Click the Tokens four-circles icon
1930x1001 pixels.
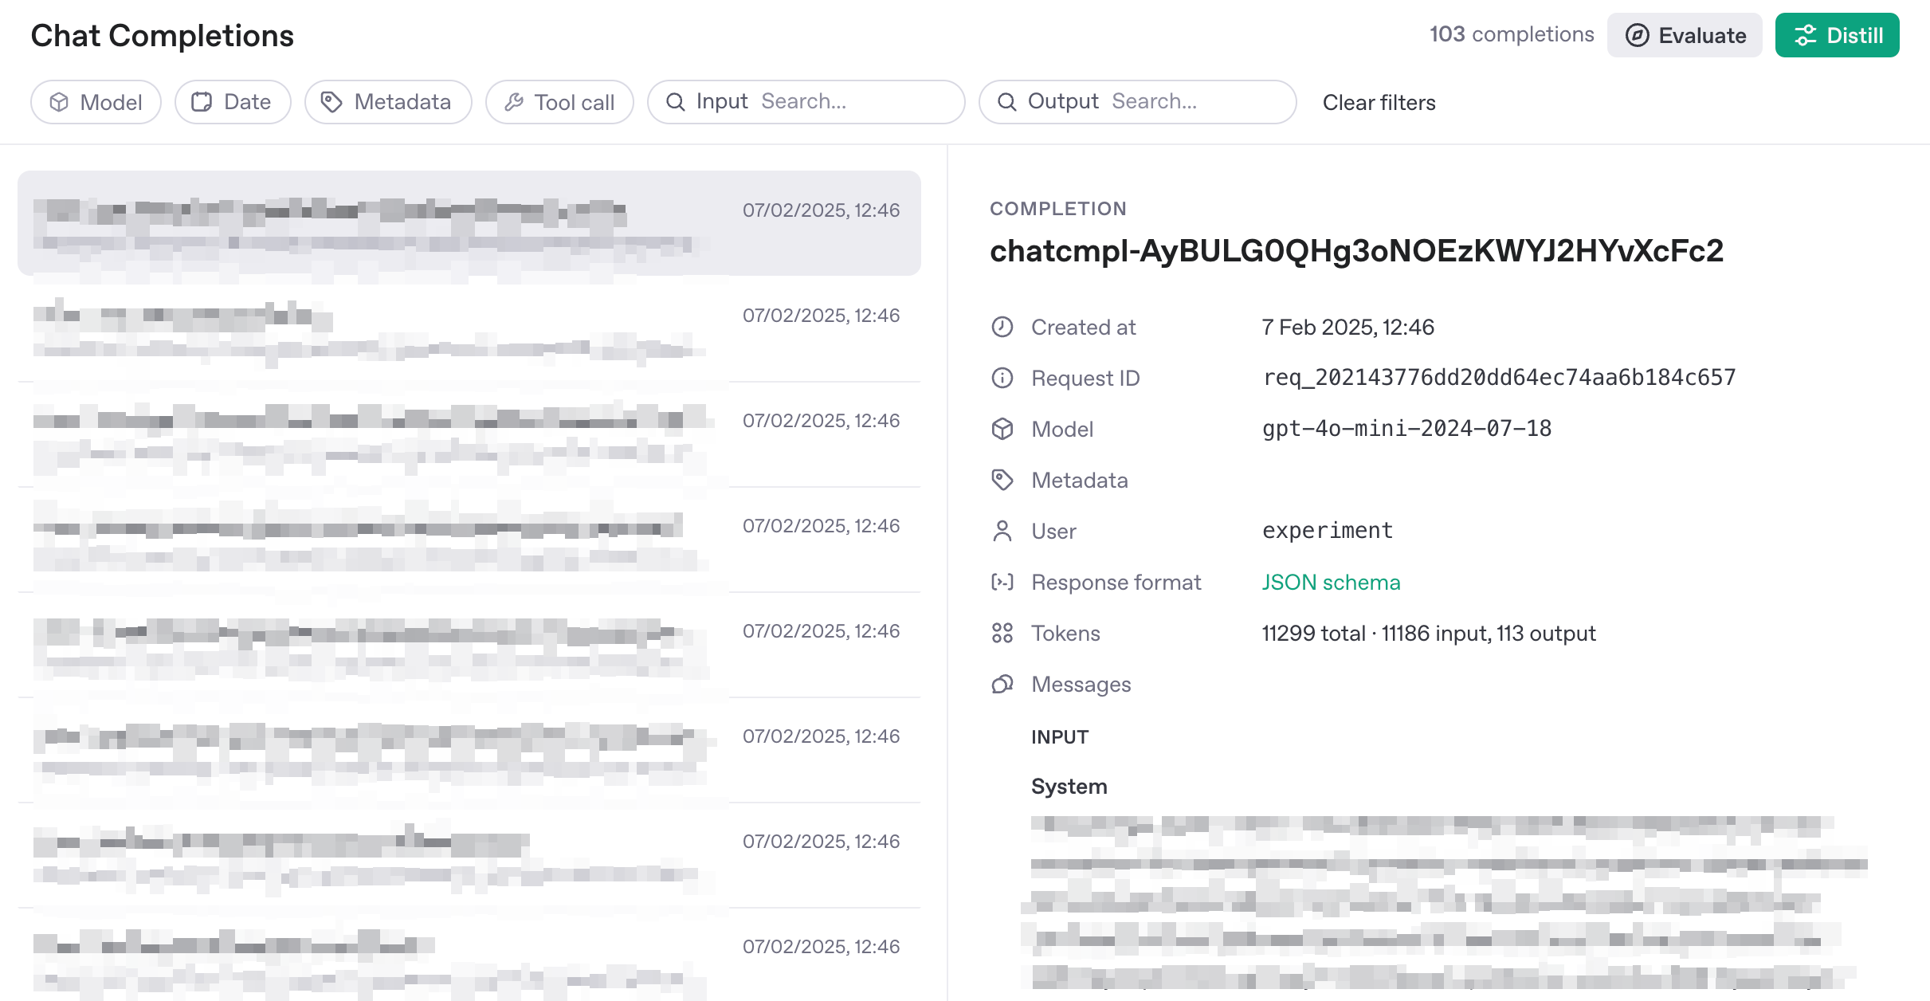tap(1002, 633)
